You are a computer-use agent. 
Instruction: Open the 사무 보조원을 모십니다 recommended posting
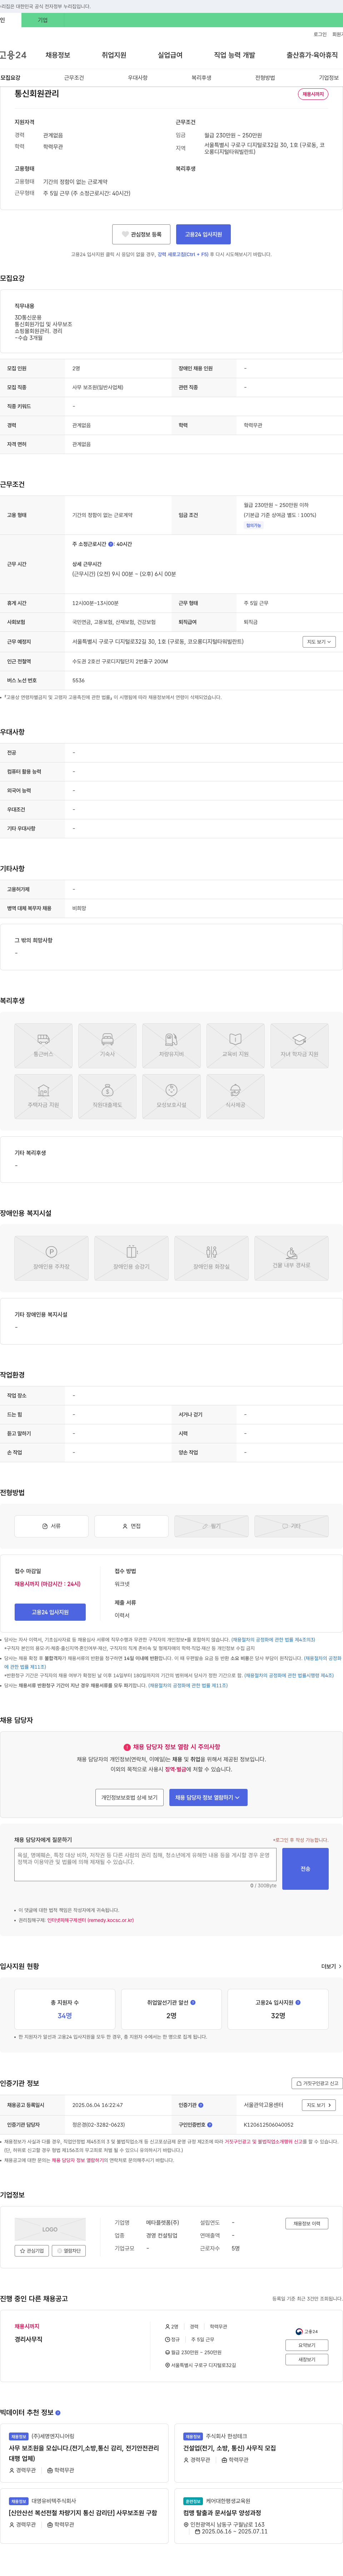click(84, 2453)
